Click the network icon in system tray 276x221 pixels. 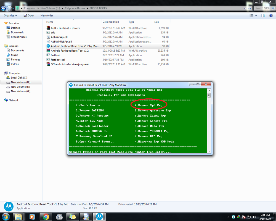click(x=249, y=217)
